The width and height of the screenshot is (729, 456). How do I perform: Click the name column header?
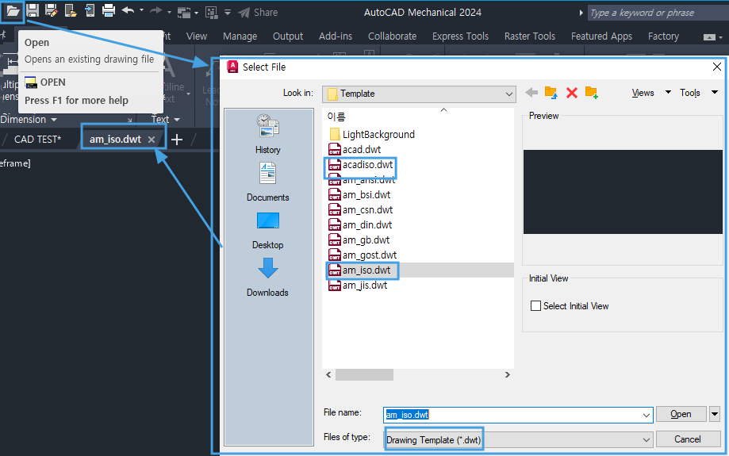pos(336,117)
